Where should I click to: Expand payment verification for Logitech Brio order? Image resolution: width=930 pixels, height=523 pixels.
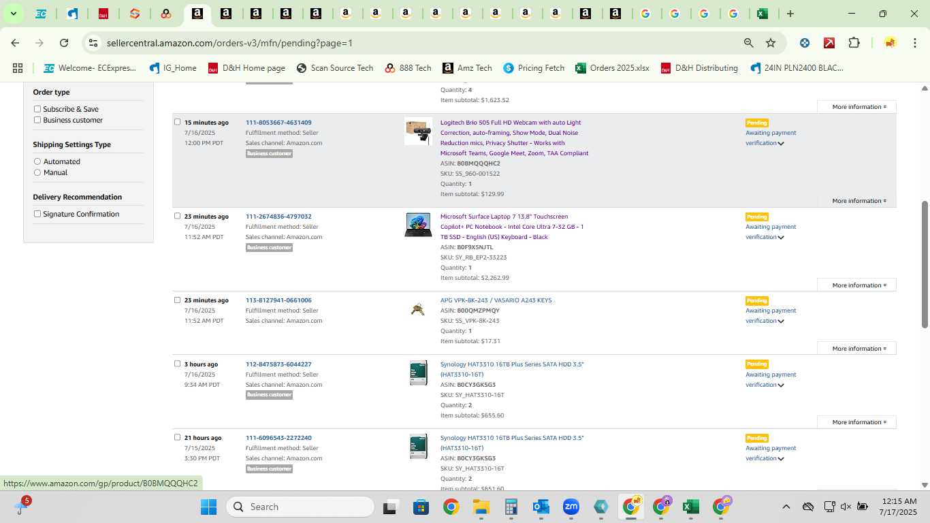pos(781,144)
